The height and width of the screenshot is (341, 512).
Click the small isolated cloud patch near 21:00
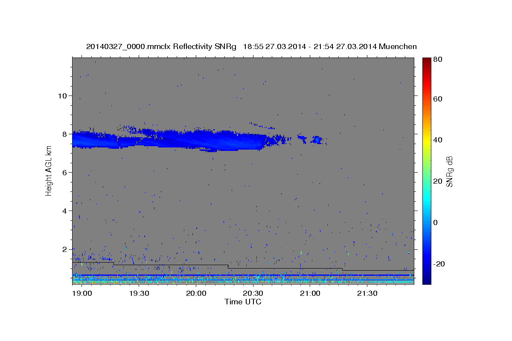(x=317, y=139)
